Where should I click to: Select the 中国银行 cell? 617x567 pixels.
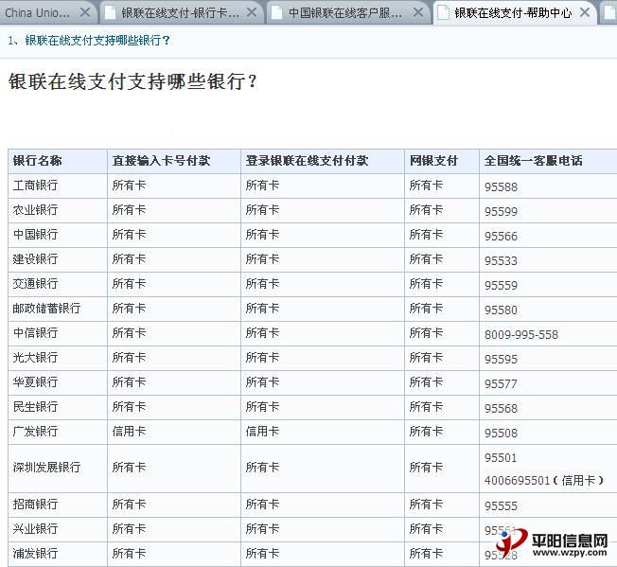coord(58,235)
